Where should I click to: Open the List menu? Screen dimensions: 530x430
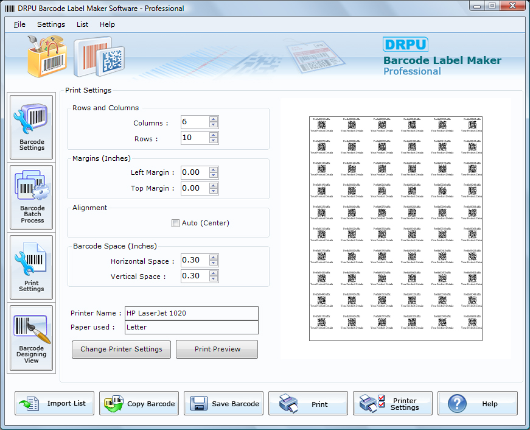(x=82, y=24)
